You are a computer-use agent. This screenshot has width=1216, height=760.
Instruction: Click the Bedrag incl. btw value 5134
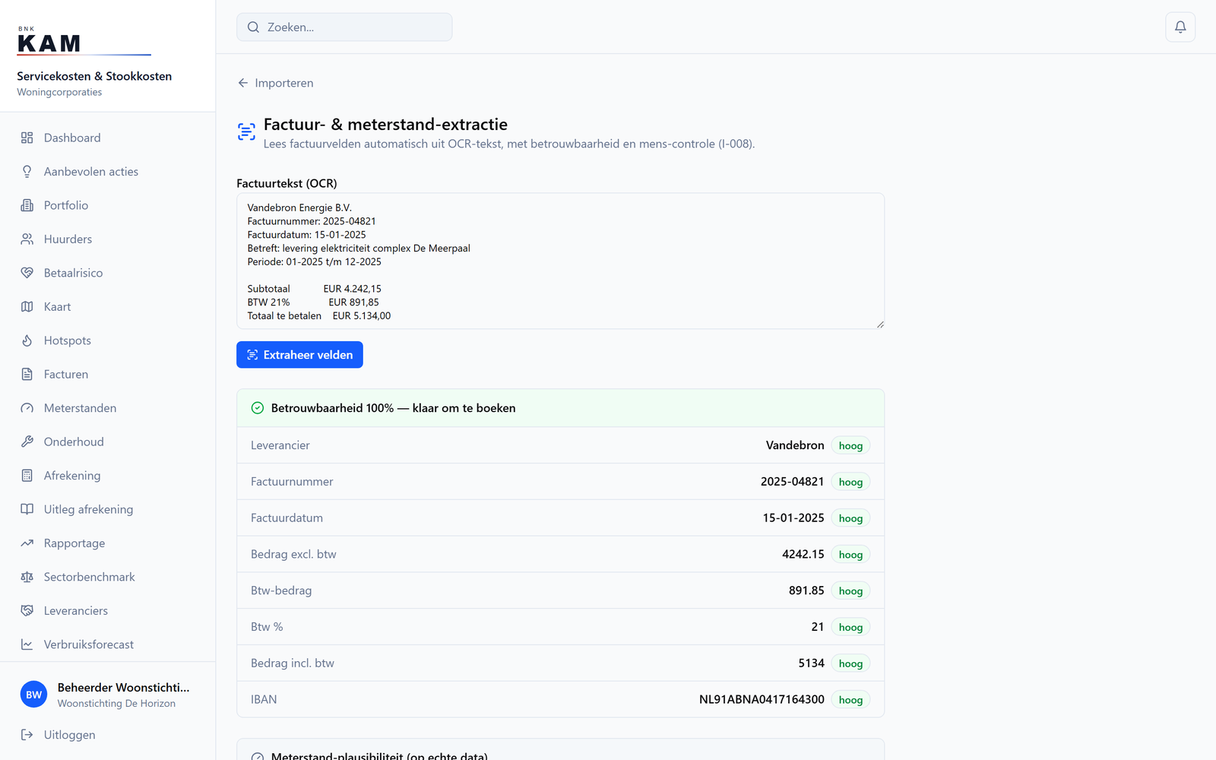tap(811, 663)
